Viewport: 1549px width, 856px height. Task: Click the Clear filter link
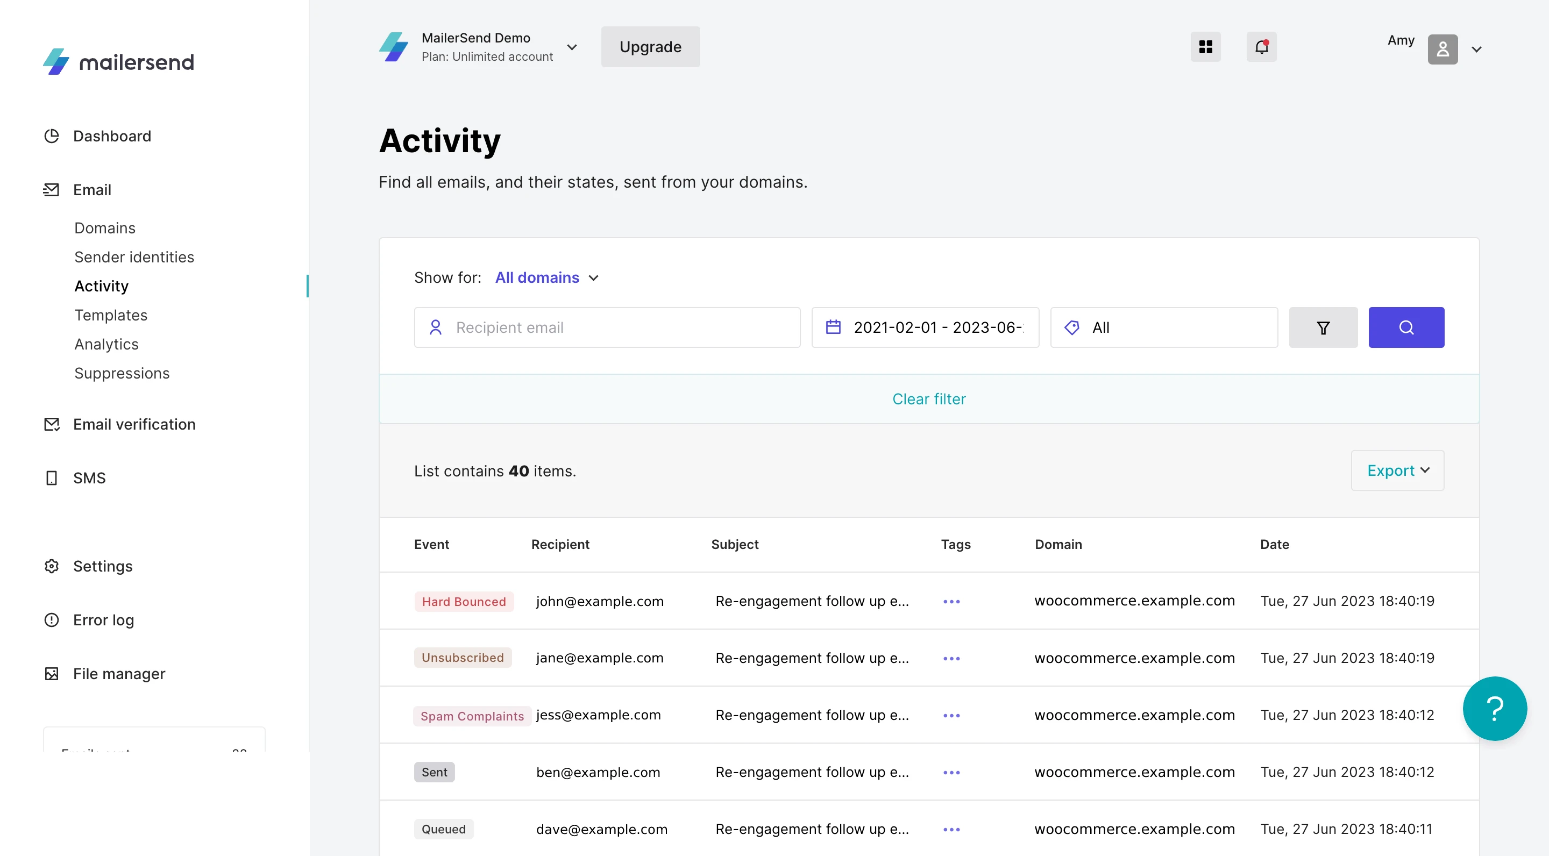coord(928,399)
